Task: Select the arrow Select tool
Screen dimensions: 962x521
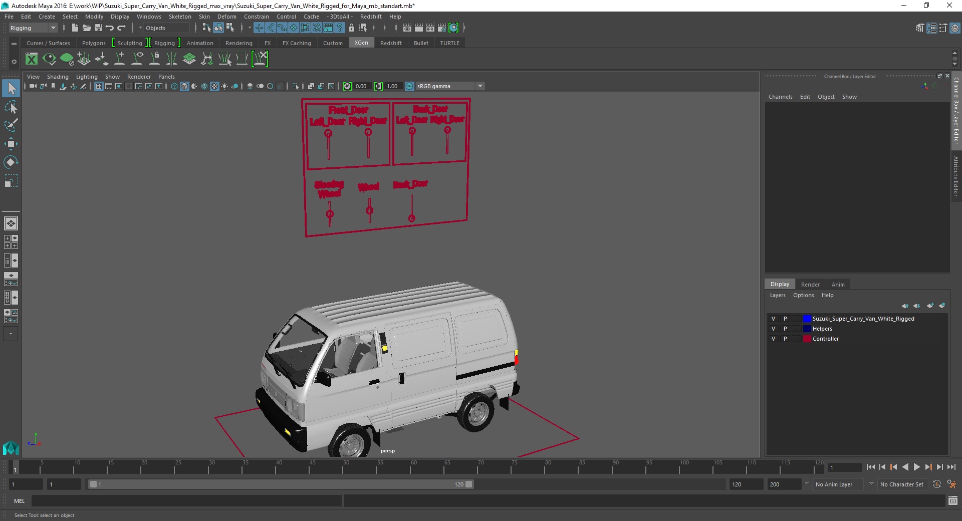Action: click(11, 89)
